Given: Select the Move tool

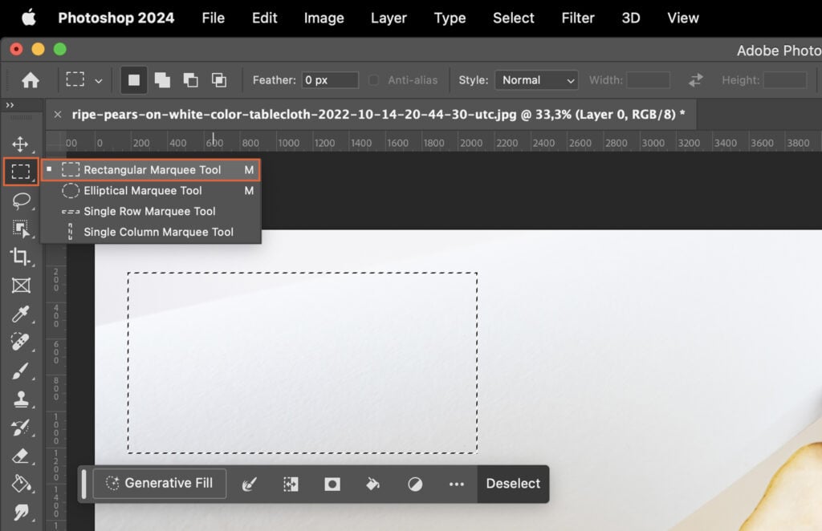Looking at the screenshot, I should (22, 143).
